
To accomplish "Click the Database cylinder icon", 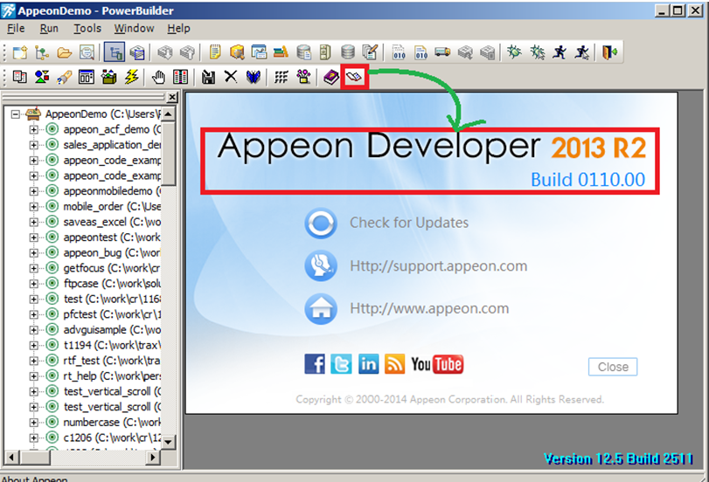I will (348, 52).
